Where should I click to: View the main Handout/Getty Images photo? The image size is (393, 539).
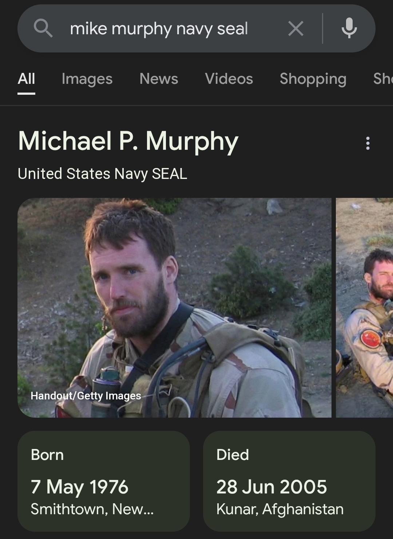[x=174, y=308]
